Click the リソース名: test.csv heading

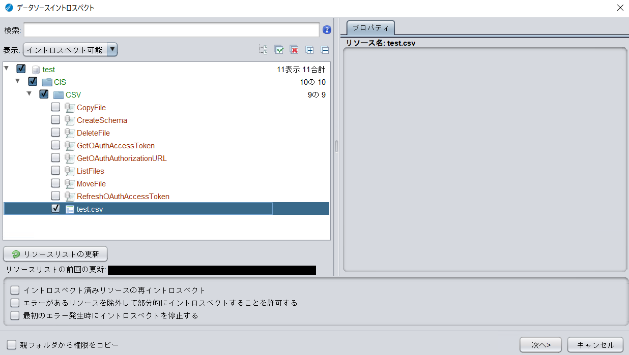click(x=381, y=43)
